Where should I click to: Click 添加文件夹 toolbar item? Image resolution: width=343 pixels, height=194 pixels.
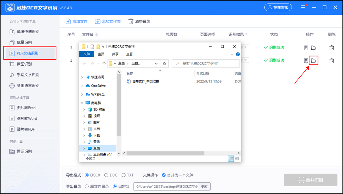(x=108, y=21)
